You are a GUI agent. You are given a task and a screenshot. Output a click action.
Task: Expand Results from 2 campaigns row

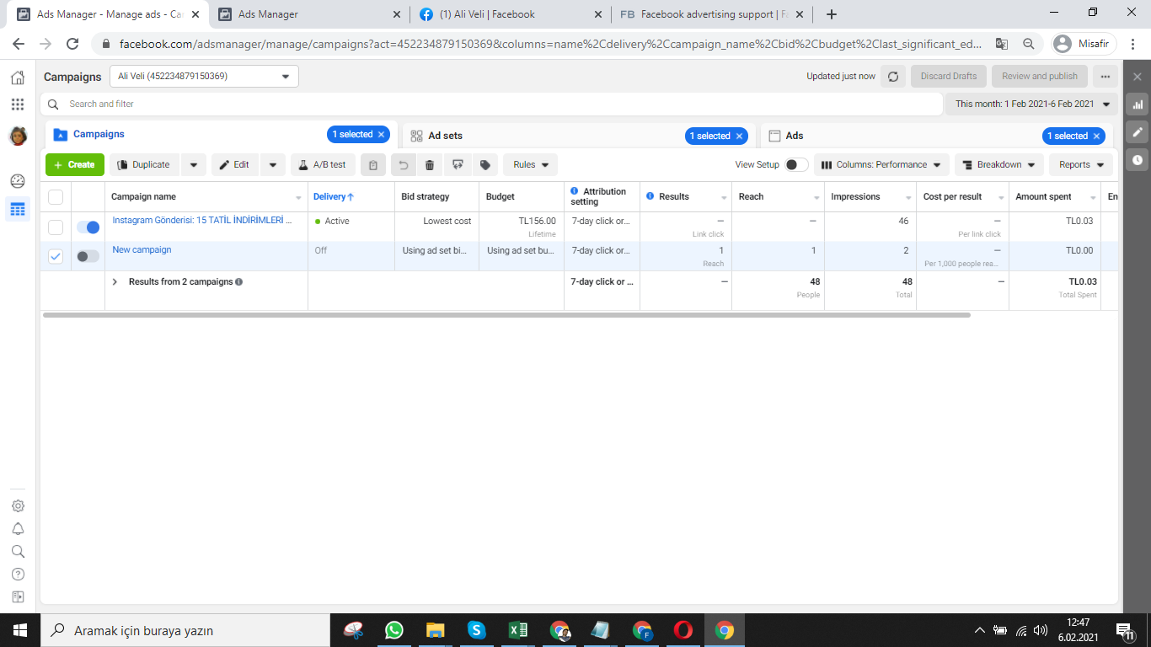click(115, 282)
